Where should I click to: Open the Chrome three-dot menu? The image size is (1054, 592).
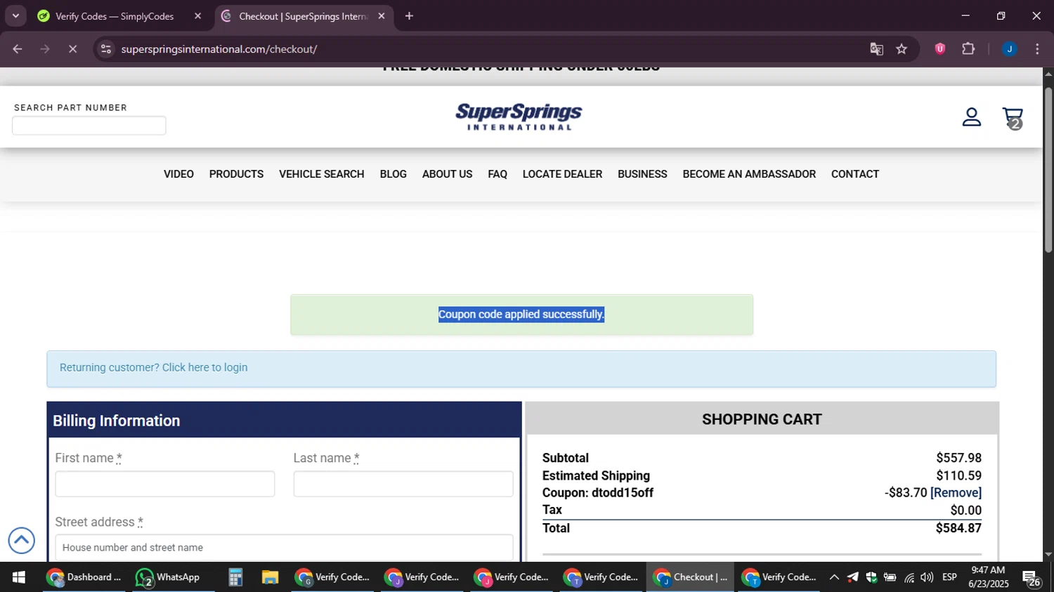click(1037, 48)
